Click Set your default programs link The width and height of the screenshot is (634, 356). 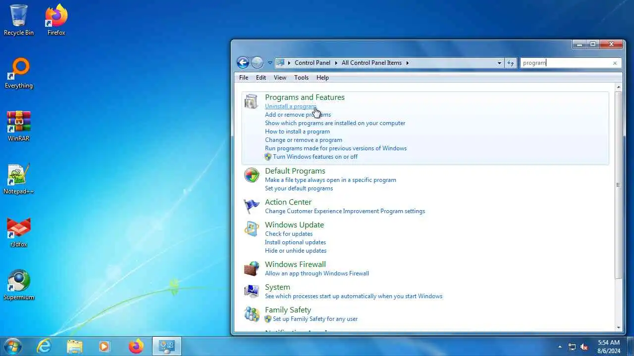click(x=299, y=188)
